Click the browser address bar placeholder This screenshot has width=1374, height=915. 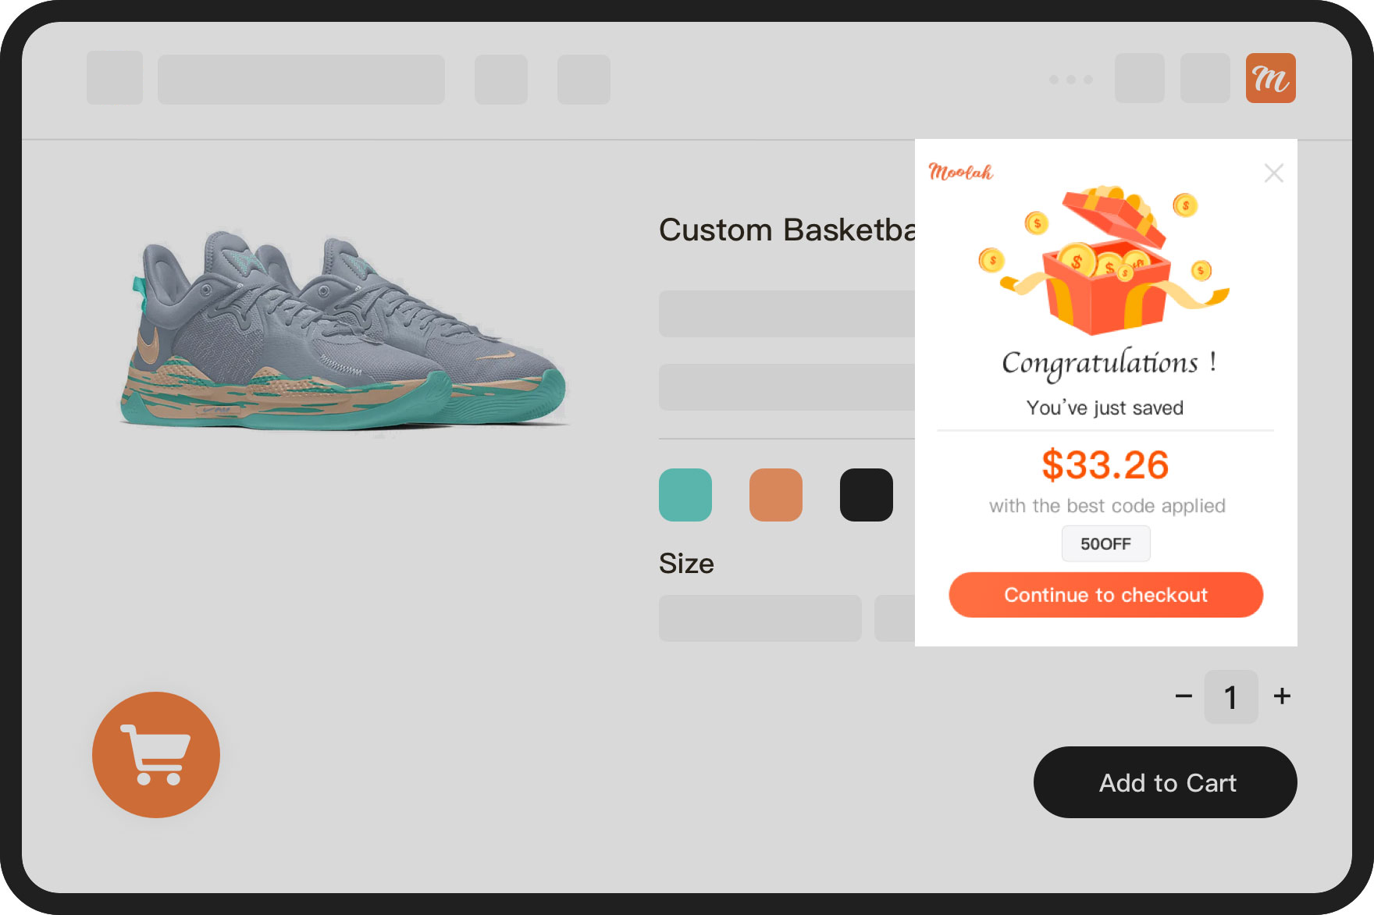(x=301, y=79)
